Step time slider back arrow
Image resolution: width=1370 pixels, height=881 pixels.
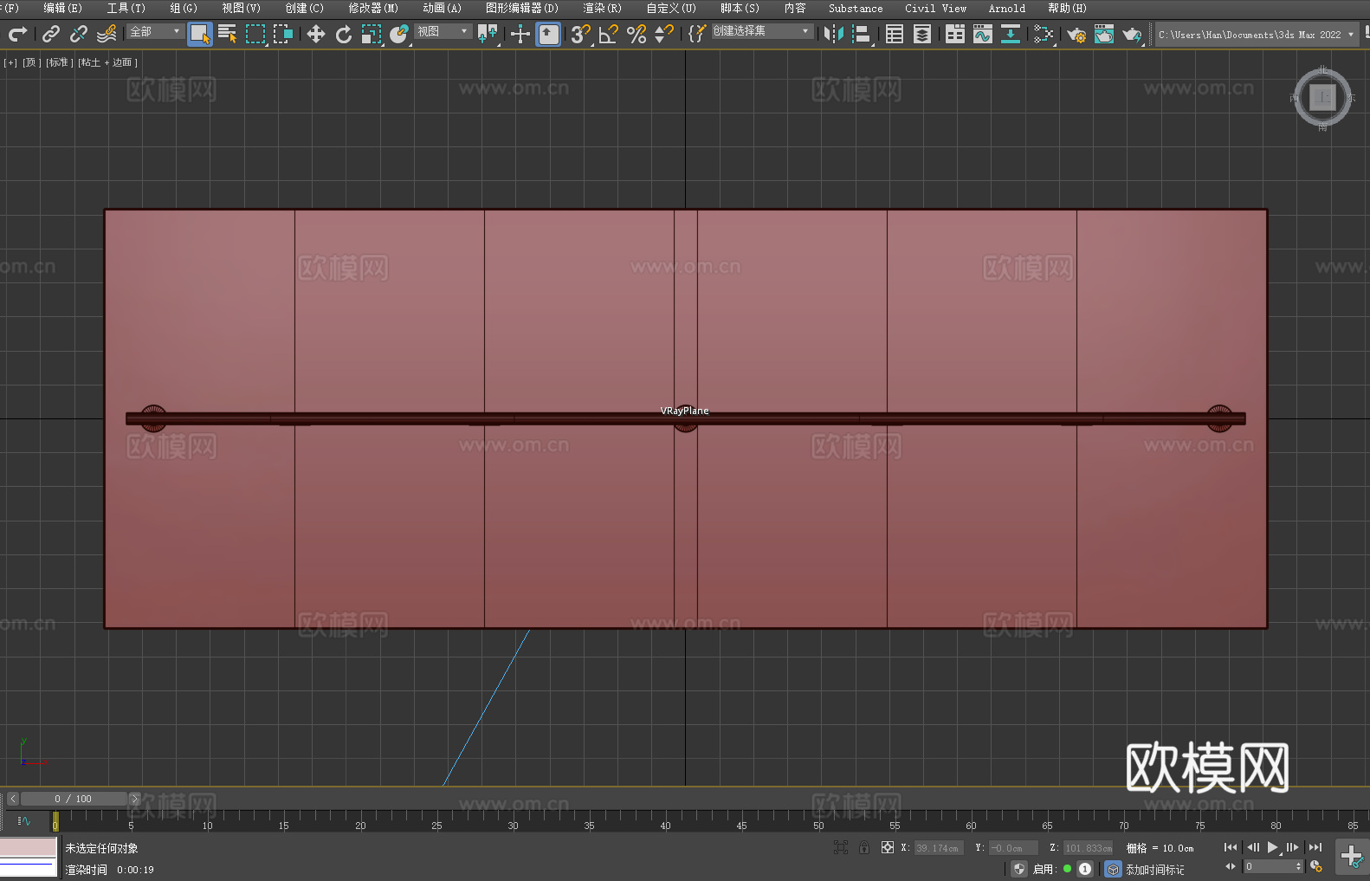12,799
